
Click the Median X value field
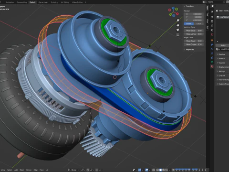[x=194, y=14]
